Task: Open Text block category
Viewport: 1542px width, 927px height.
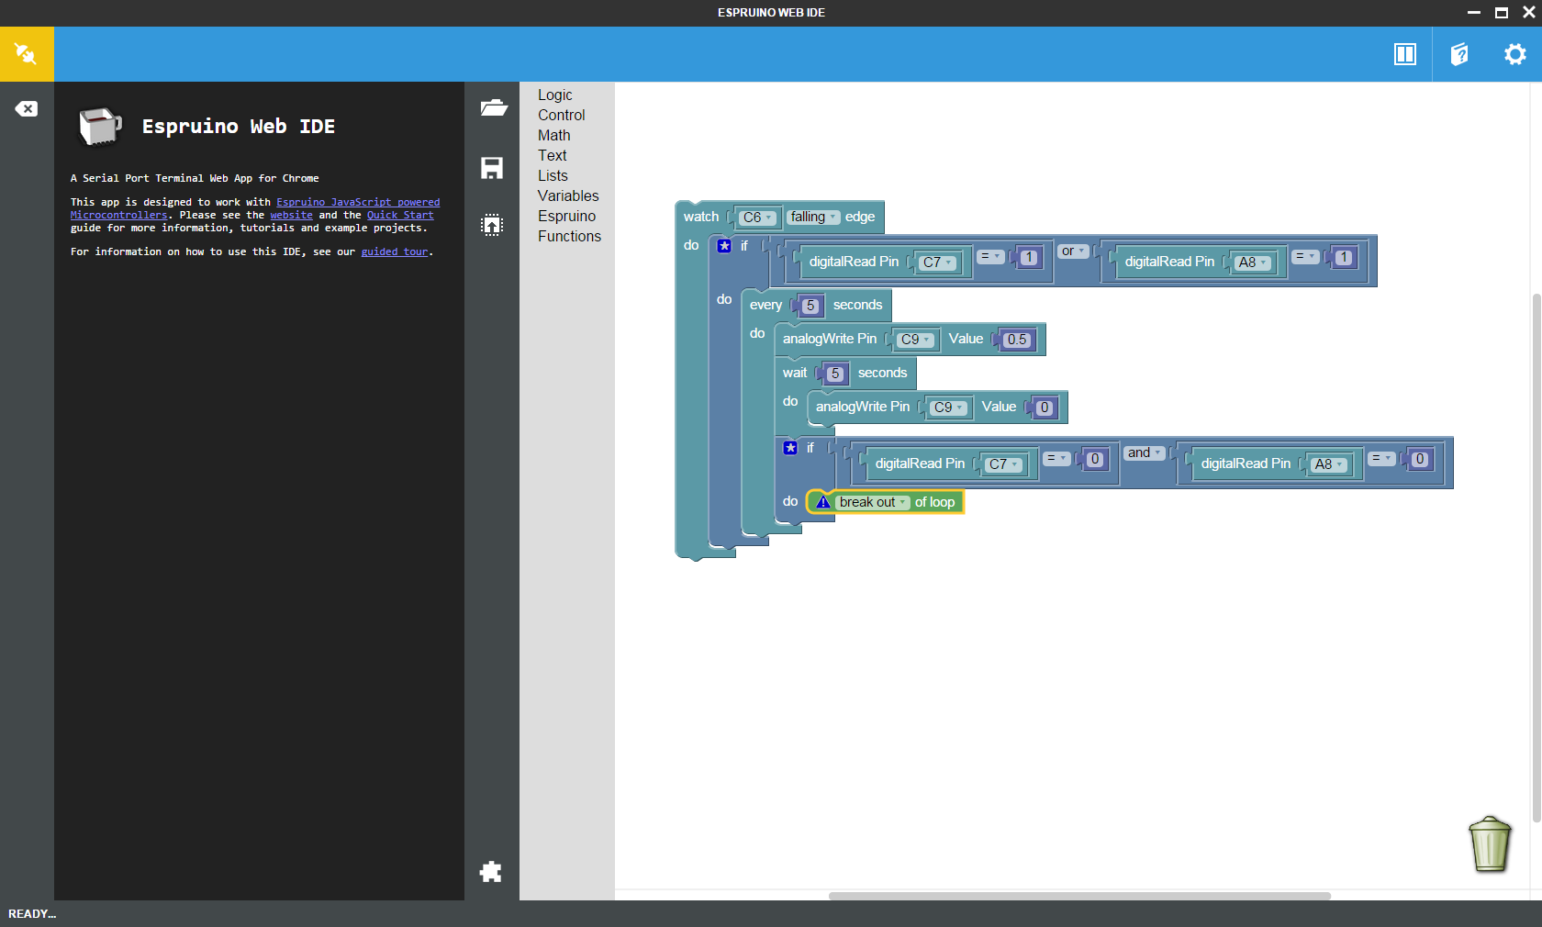Action: (x=552, y=155)
